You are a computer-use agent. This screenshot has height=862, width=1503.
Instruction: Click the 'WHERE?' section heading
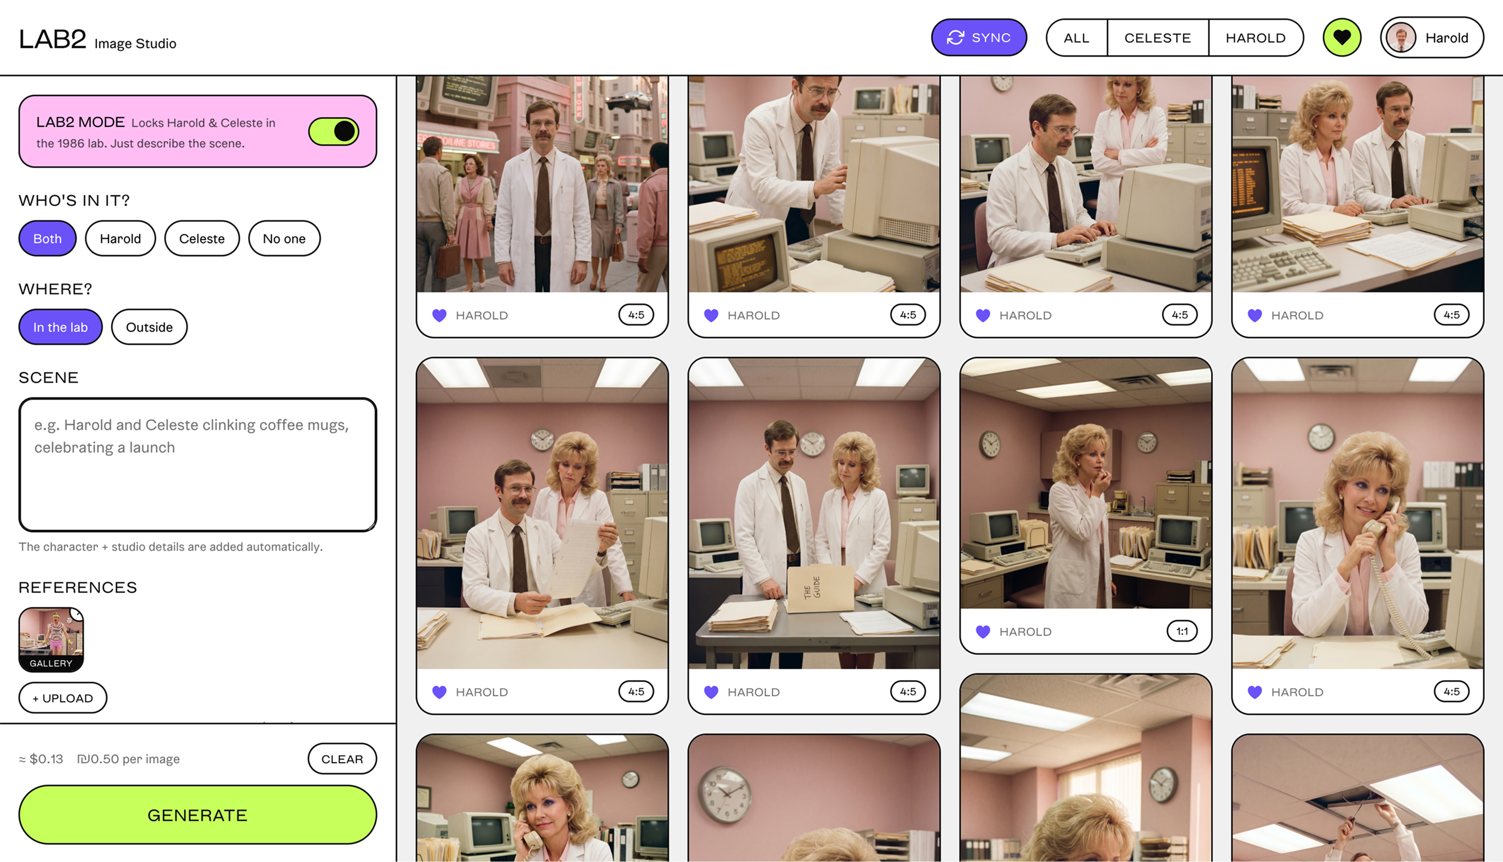click(x=56, y=289)
